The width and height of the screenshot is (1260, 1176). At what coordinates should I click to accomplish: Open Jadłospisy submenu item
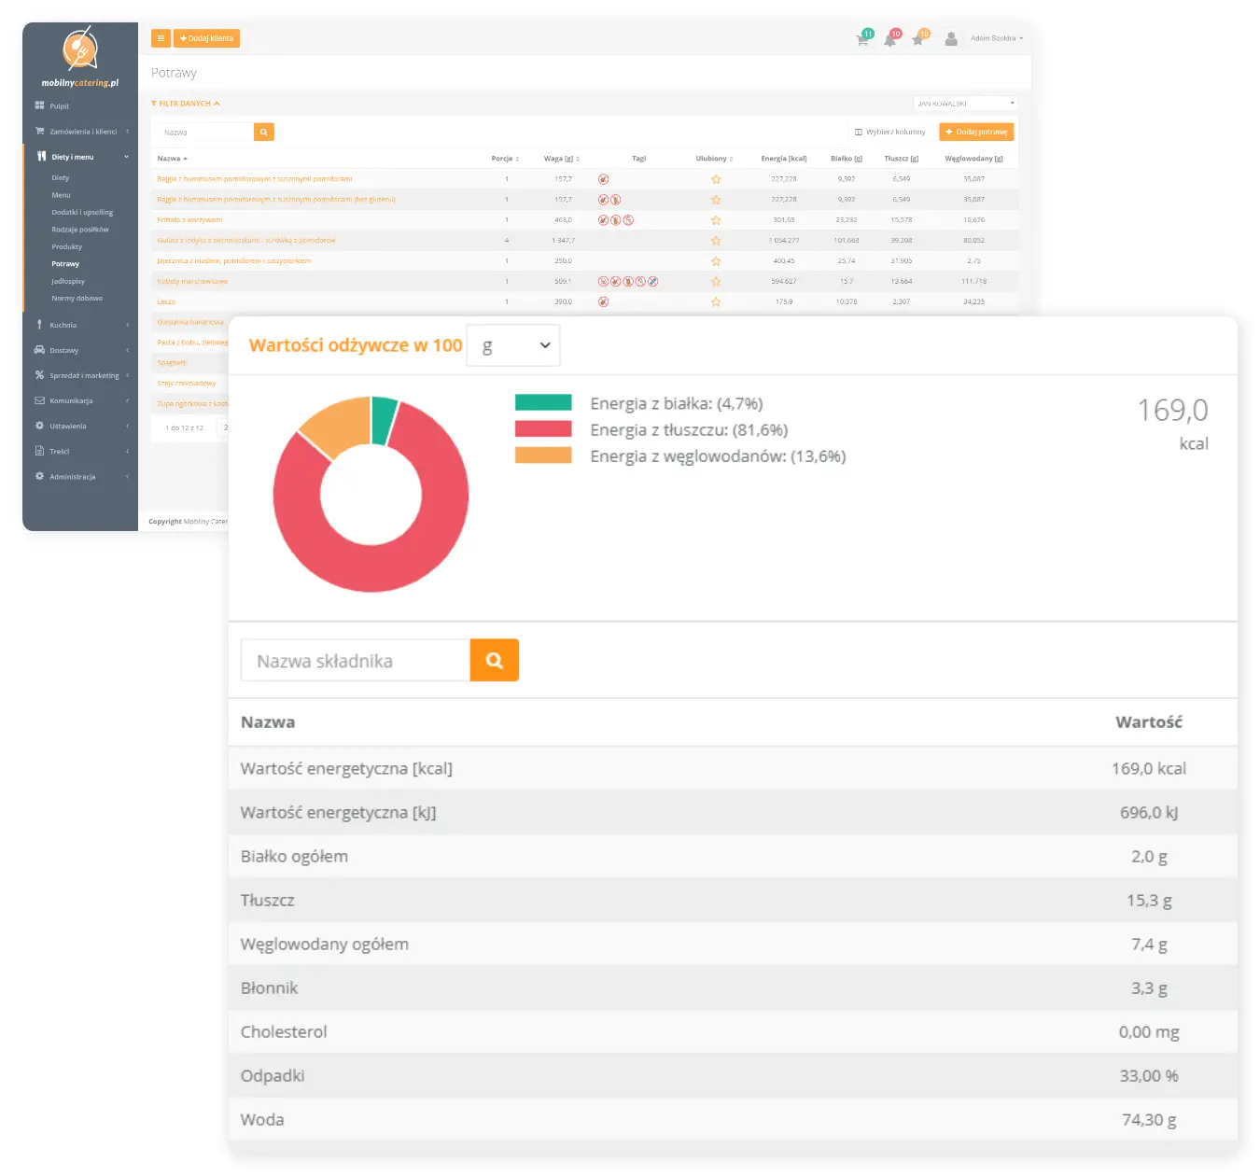[68, 281]
